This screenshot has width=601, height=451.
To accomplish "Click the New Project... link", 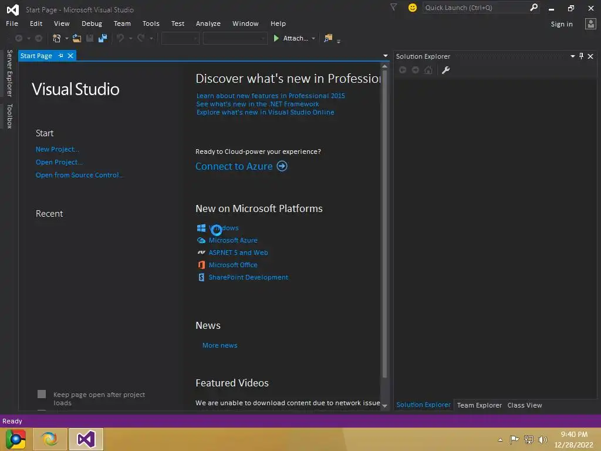I will tap(57, 149).
